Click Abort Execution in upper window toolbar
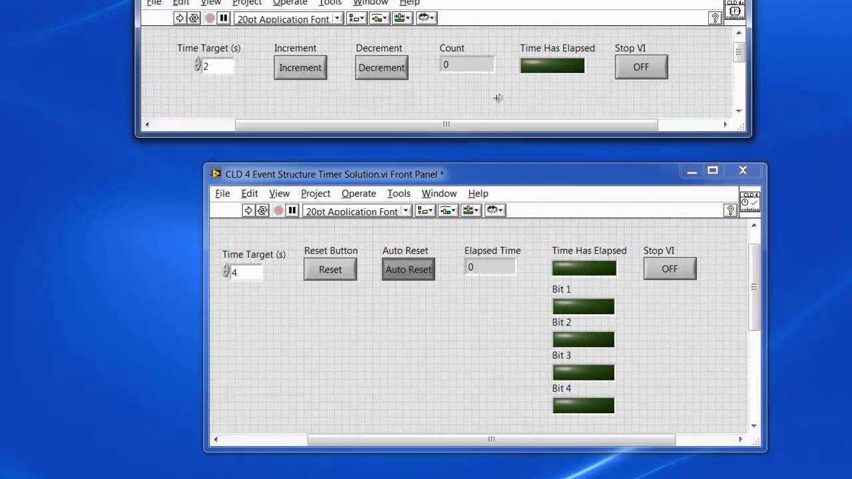Image resolution: width=852 pixels, height=479 pixels. click(x=210, y=19)
